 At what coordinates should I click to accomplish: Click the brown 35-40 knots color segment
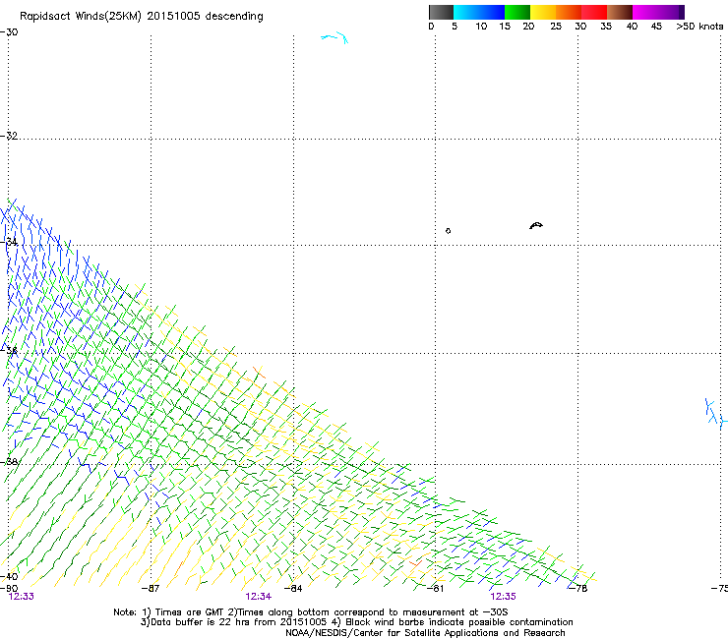tap(620, 12)
